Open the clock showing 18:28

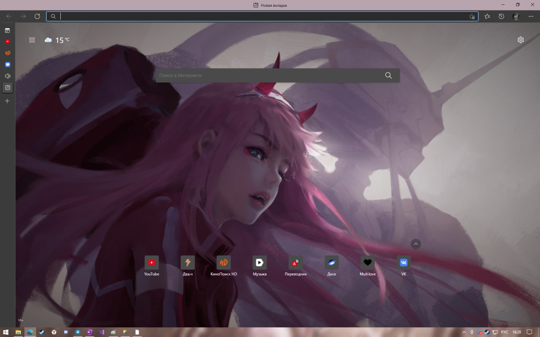516,332
